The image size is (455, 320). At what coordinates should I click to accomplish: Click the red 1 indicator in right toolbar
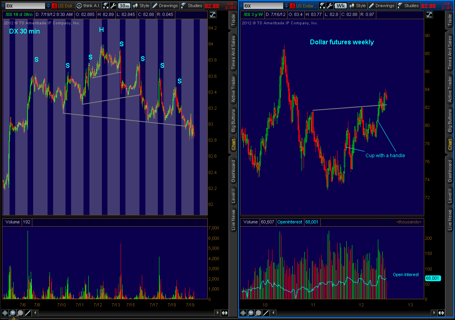(292, 6)
